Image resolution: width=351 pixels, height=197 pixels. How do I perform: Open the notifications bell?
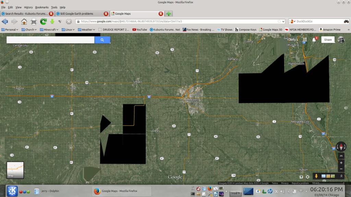click(314, 40)
